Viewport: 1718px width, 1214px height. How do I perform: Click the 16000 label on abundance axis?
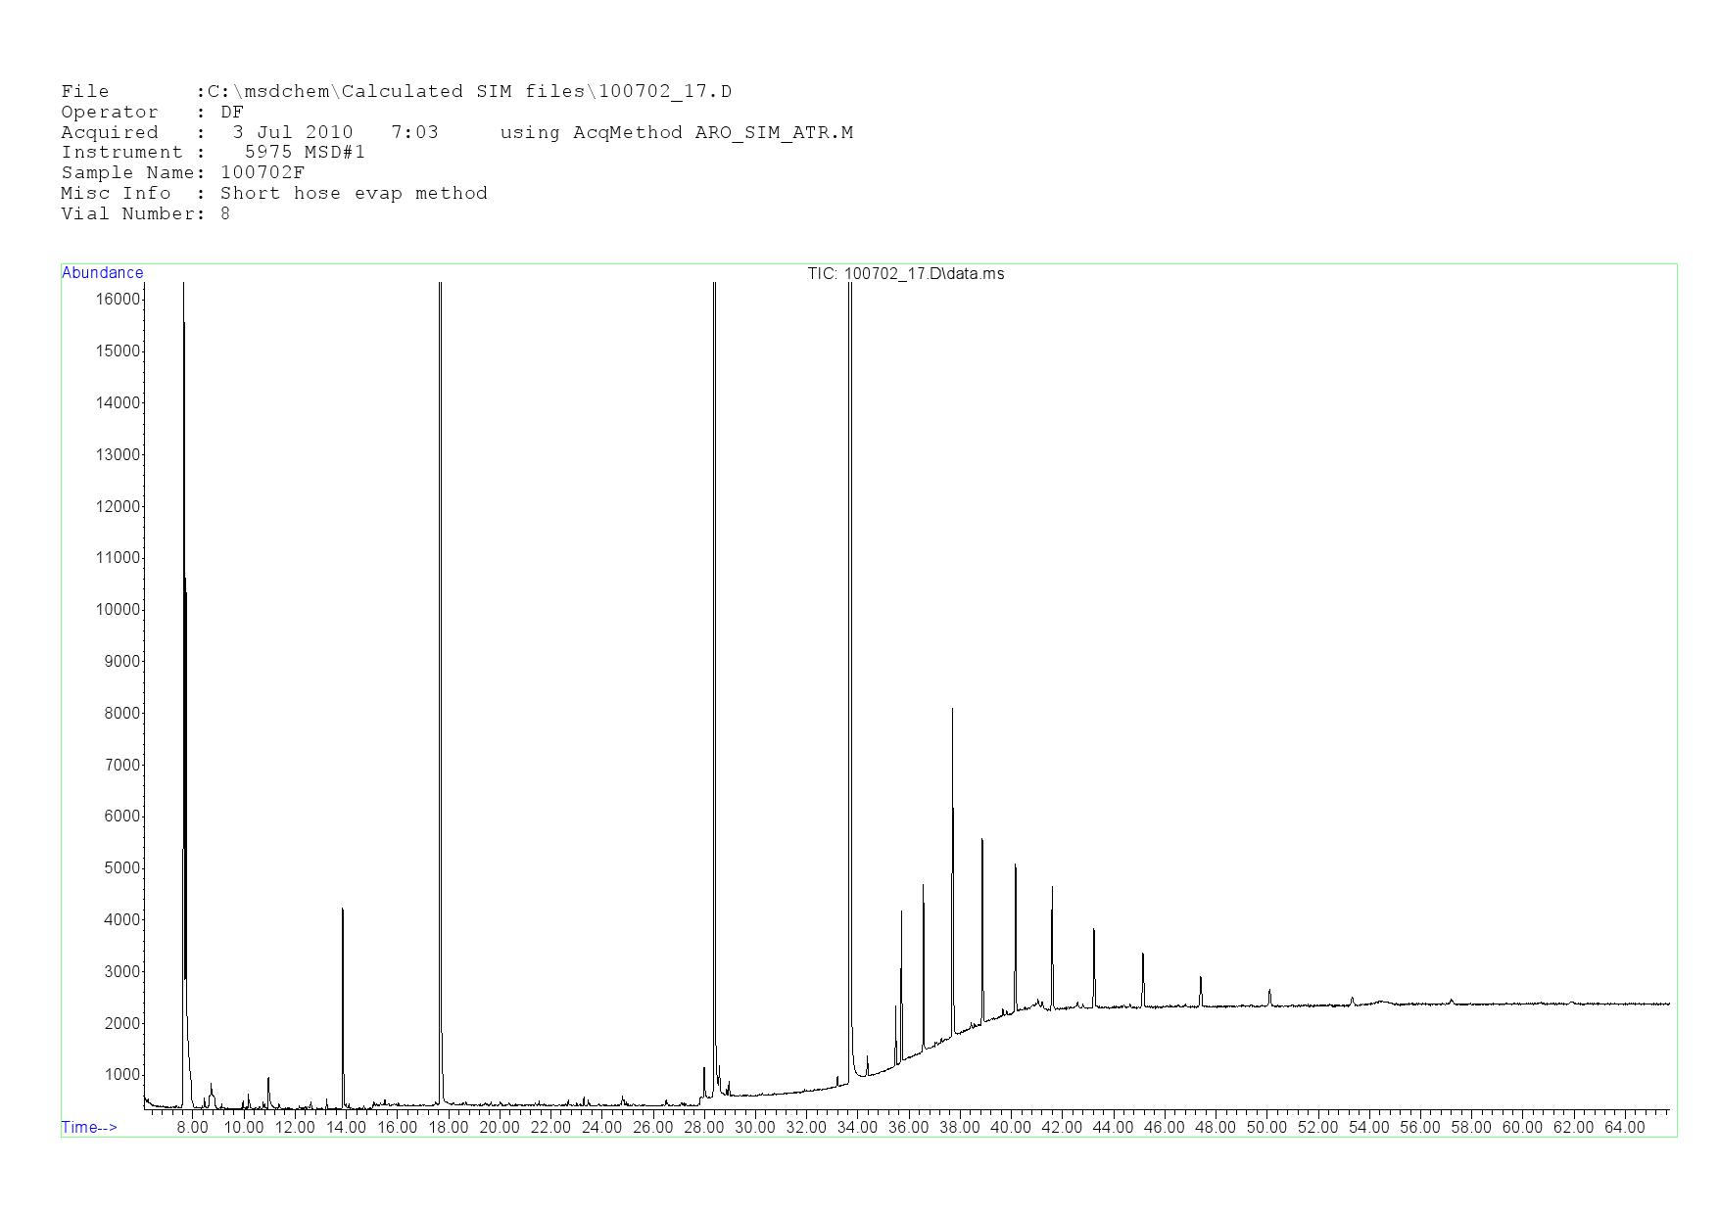pos(118,300)
